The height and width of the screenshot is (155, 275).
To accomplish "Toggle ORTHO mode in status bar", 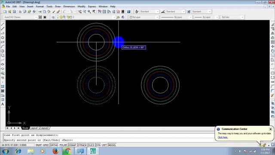I will pyautogui.click(x=54, y=145).
